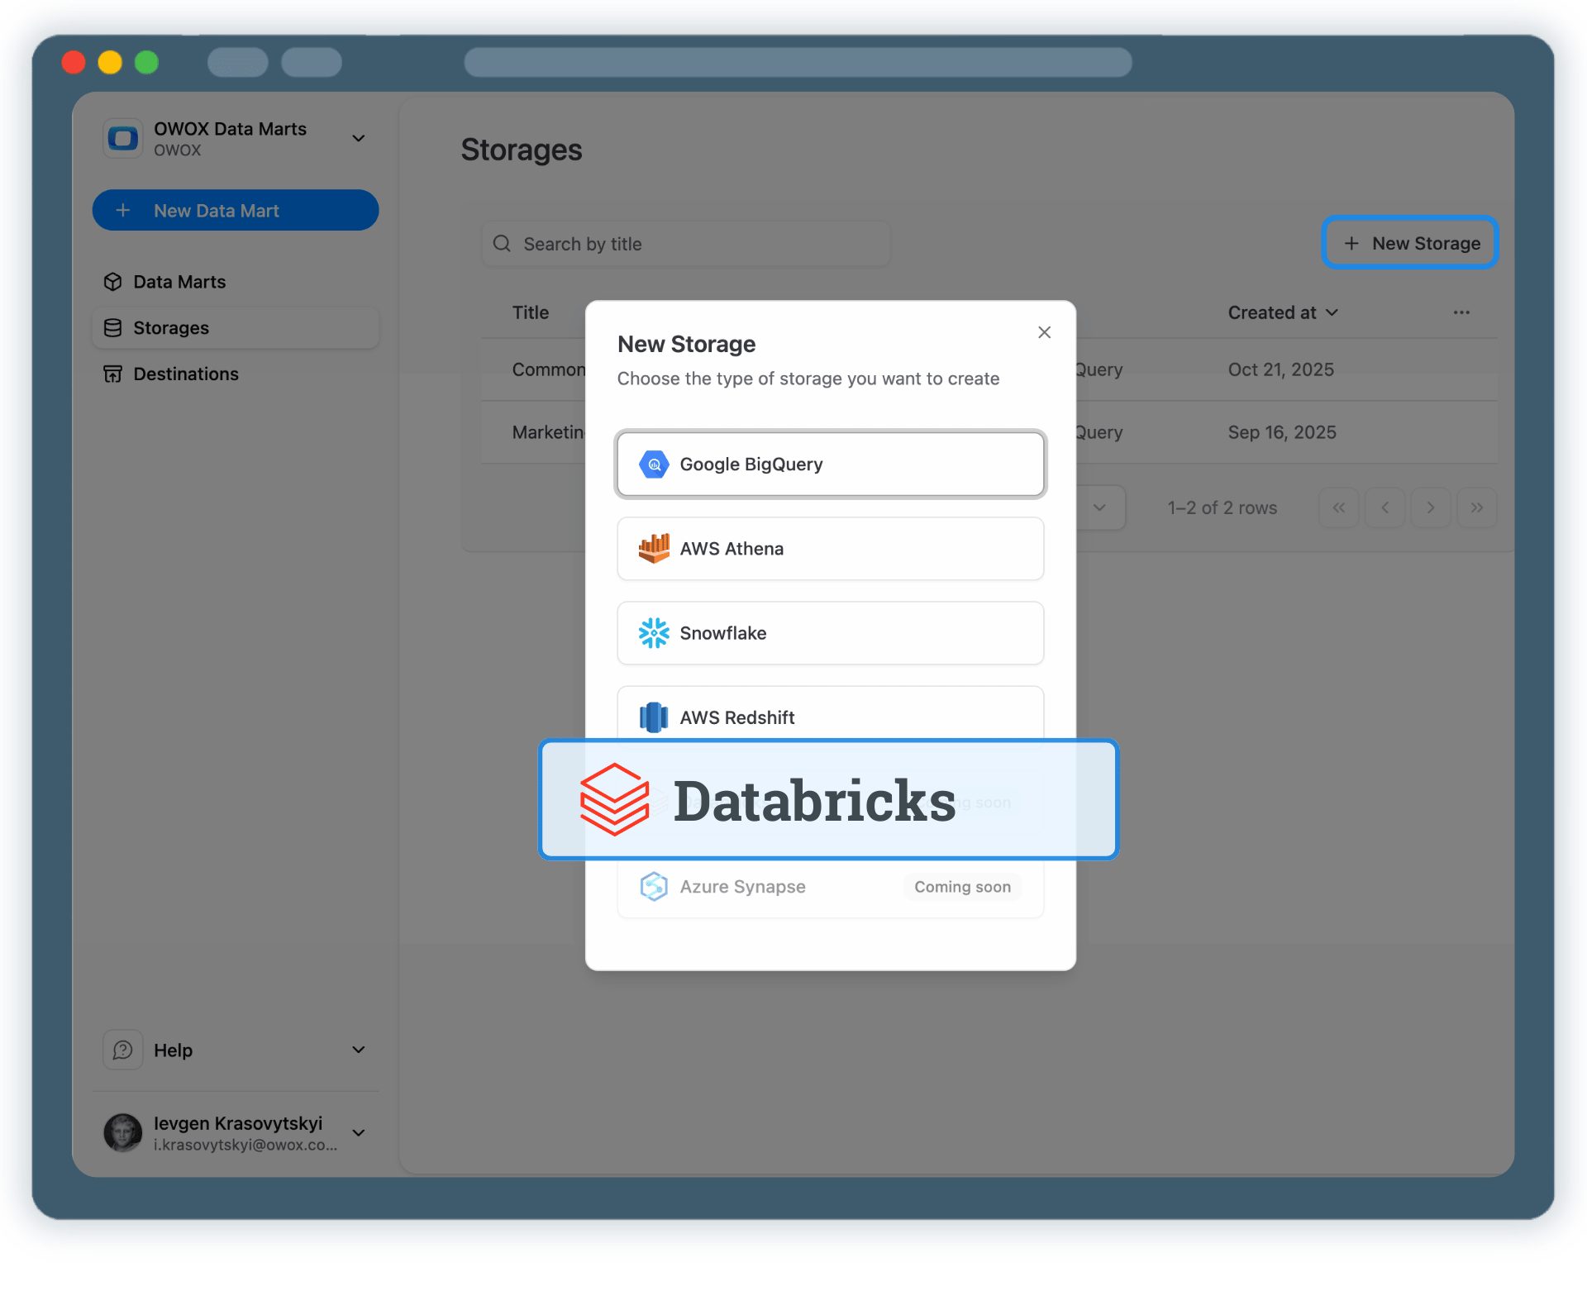Sort by Created at column

tap(1283, 312)
